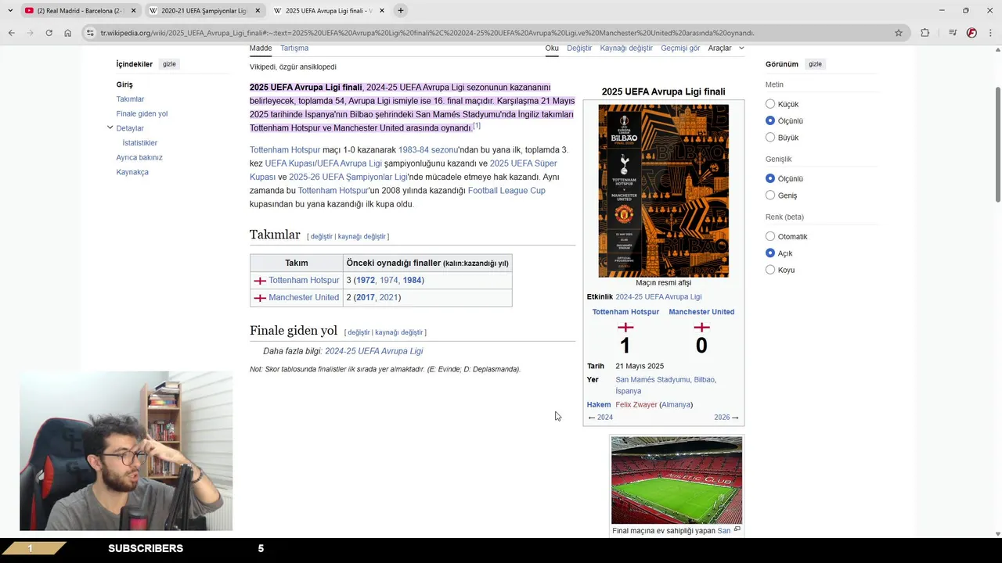Open citation reference [1]
This screenshot has height=563, width=1002.
(476, 126)
